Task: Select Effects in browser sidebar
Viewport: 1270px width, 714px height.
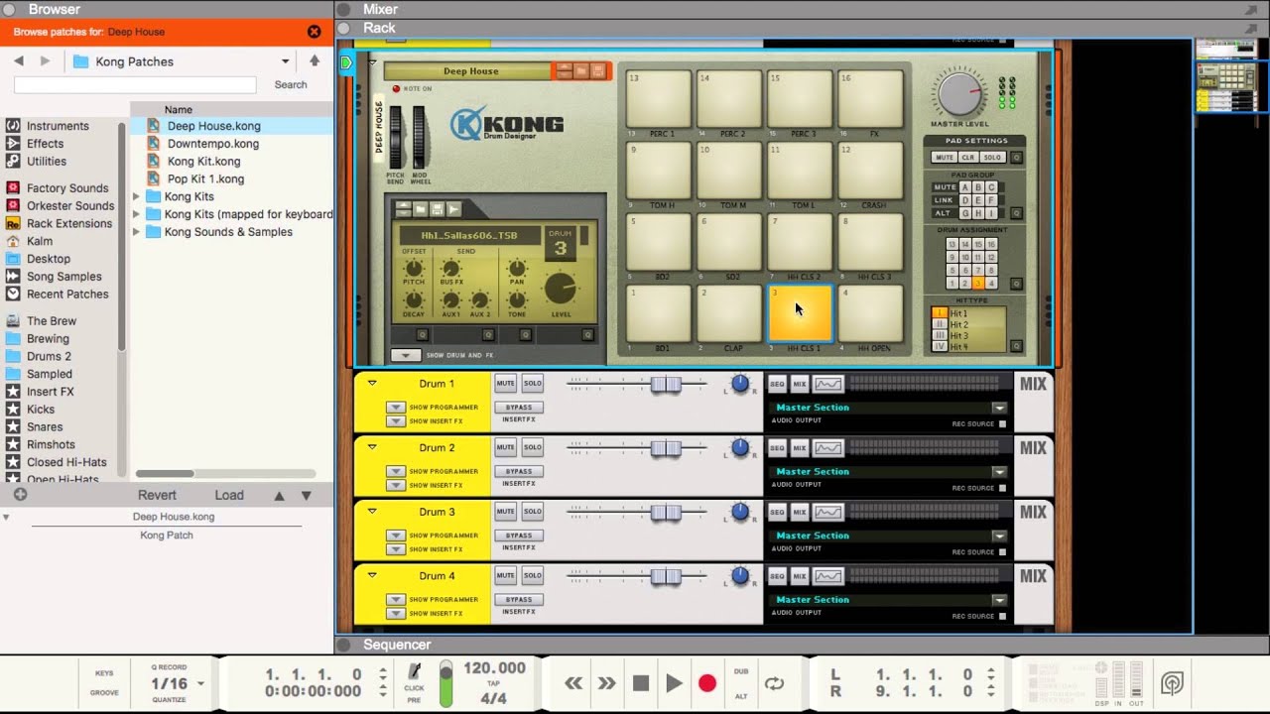Action: click(x=46, y=144)
